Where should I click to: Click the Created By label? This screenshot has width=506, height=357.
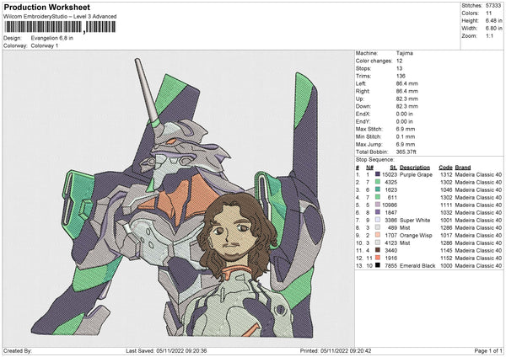tap(18, 350)
